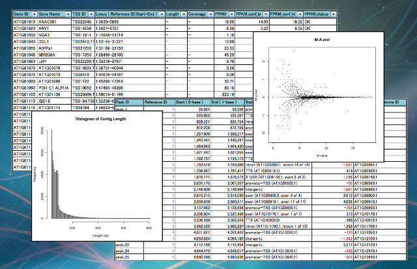Select red distance value -1,091
Viewport: 417px width, 269px height.
pyautogui.click(x=332, y=165)
